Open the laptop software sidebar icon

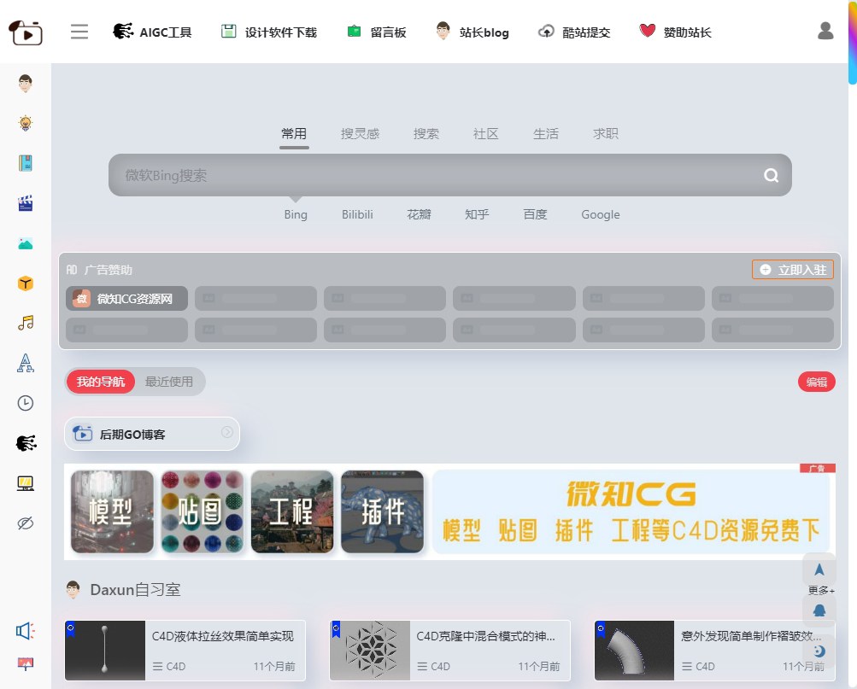25,483
